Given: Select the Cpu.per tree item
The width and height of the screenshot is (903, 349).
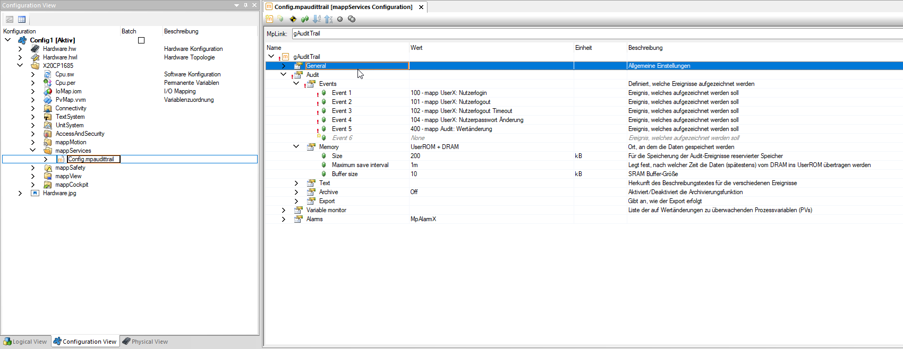Looking at the screenshot, I should point(65,83).
